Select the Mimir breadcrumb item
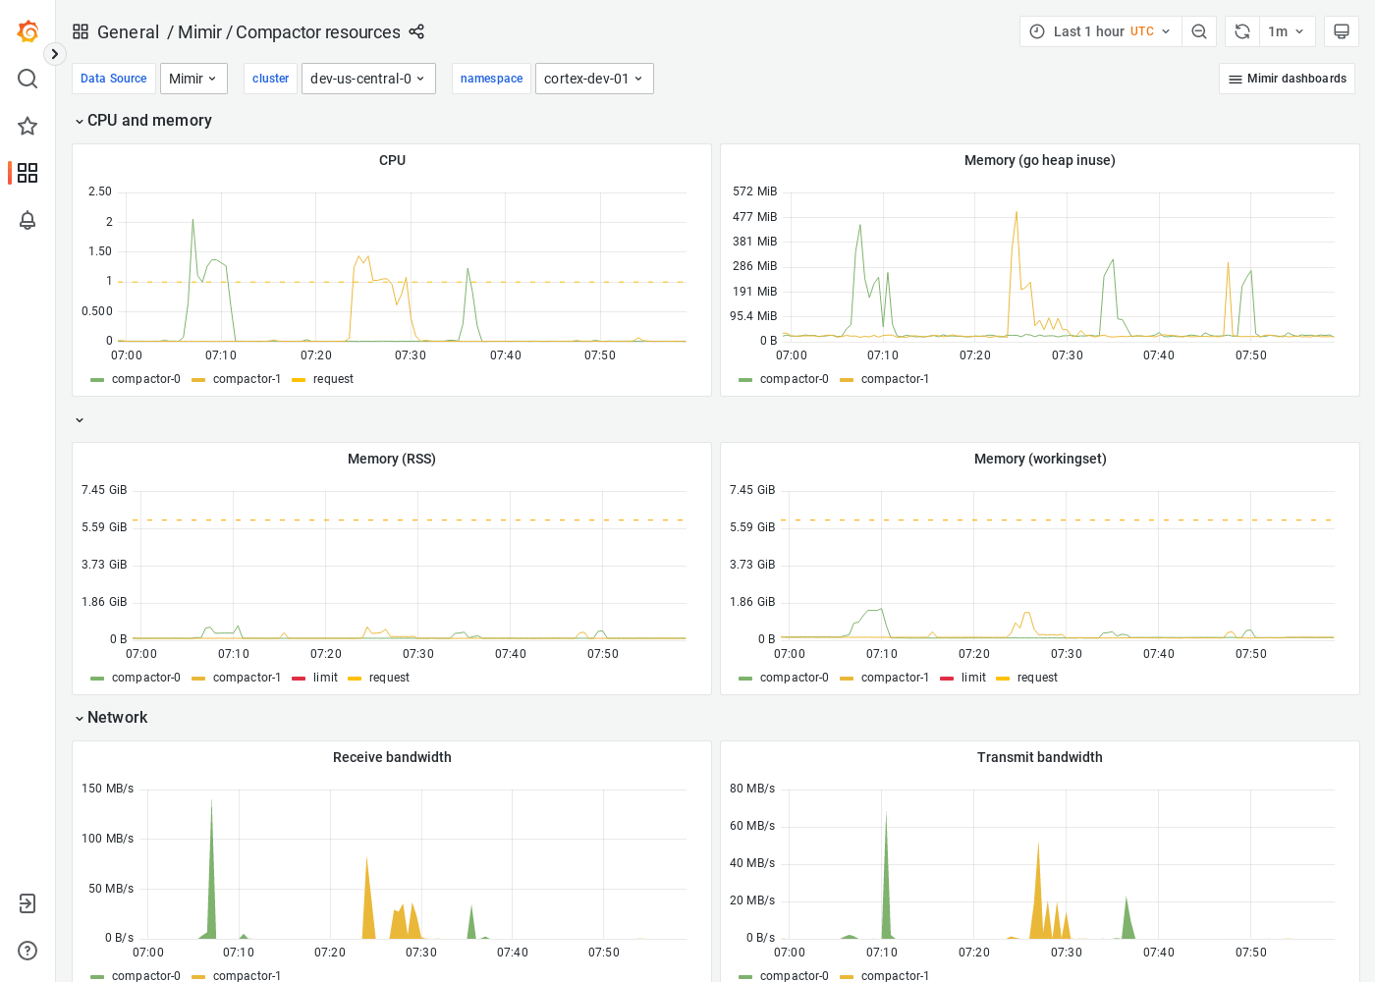 point(199,31)
